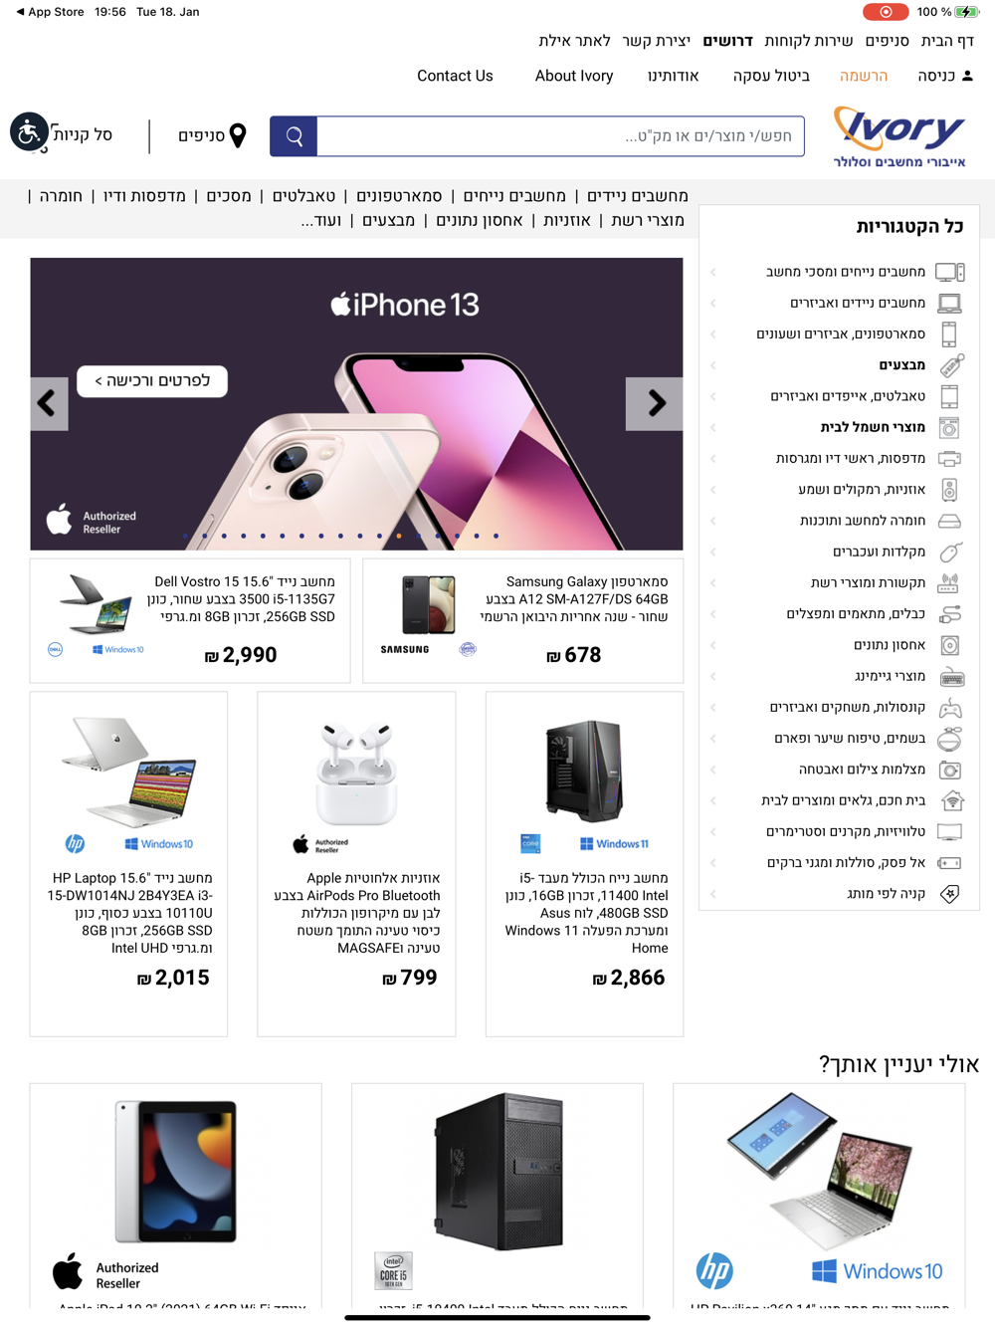This screenshot has width=995, height=1328.
Task: Click the blue search magnifier button
Action: pos(294,136)
